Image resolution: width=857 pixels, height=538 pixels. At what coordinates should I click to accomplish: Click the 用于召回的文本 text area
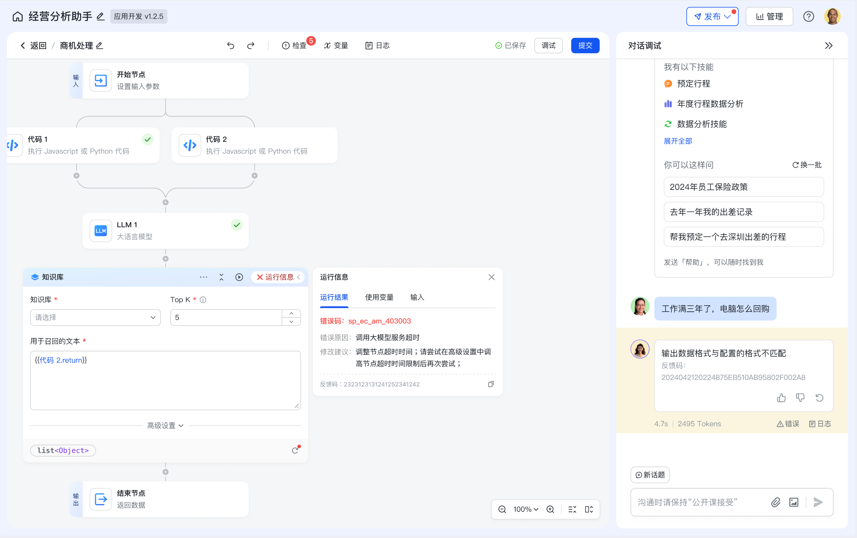point(165,380)
